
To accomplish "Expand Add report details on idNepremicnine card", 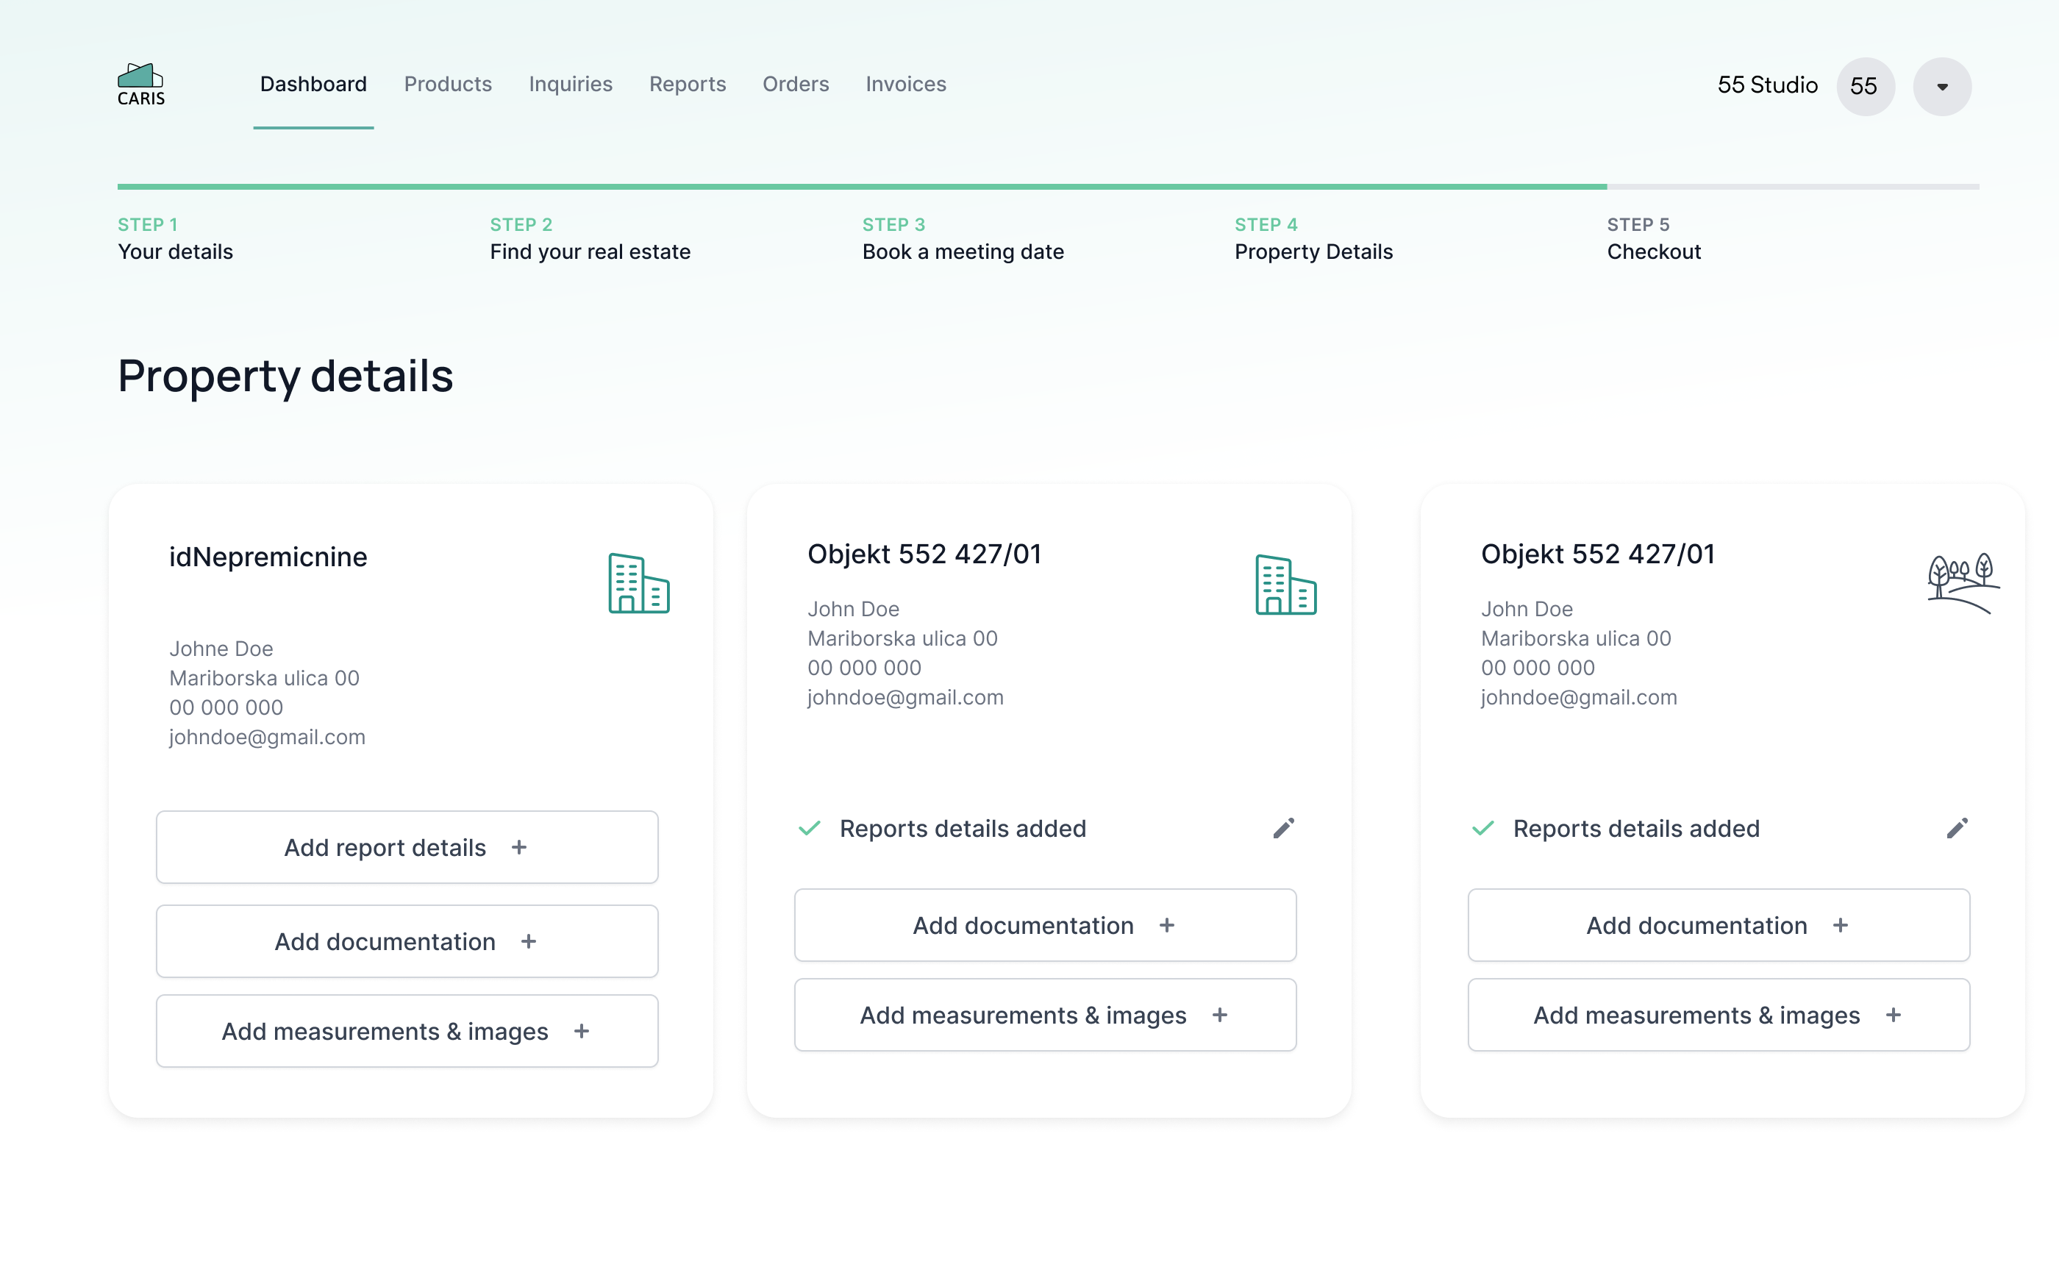I will tap(407, 846).
